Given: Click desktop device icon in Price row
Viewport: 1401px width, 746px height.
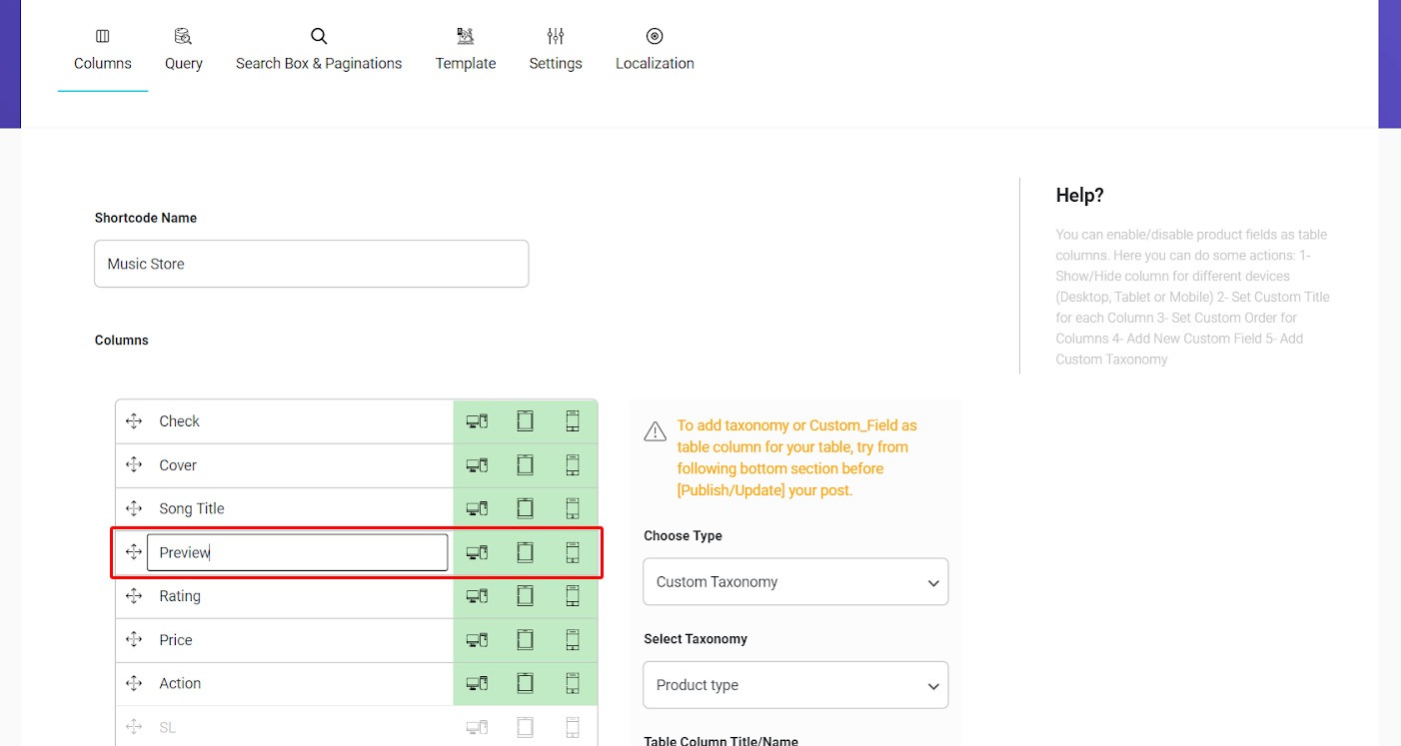Looking at the screenshot, I should (x=477, y=640).
